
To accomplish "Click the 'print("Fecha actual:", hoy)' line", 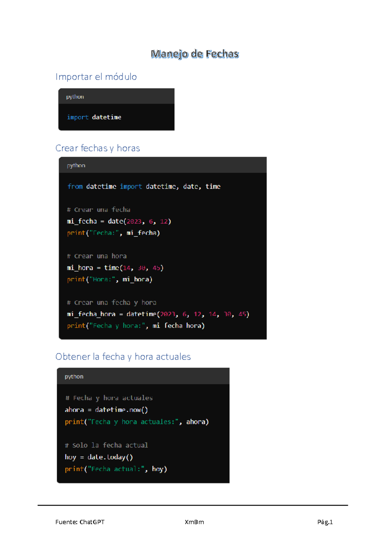I will (116, 469).
